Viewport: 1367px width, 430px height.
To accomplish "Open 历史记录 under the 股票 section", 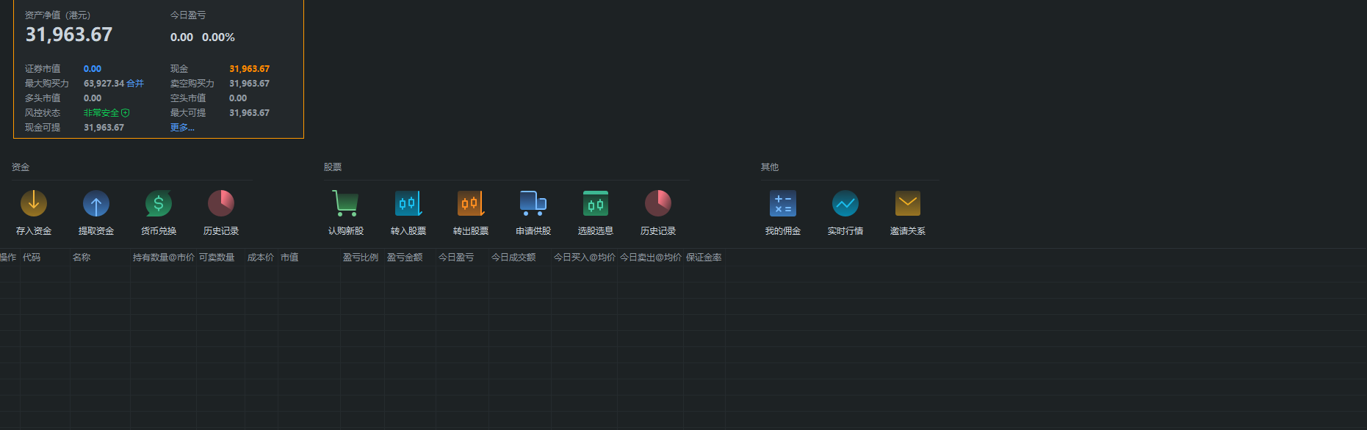I will [x=658, y=204].
